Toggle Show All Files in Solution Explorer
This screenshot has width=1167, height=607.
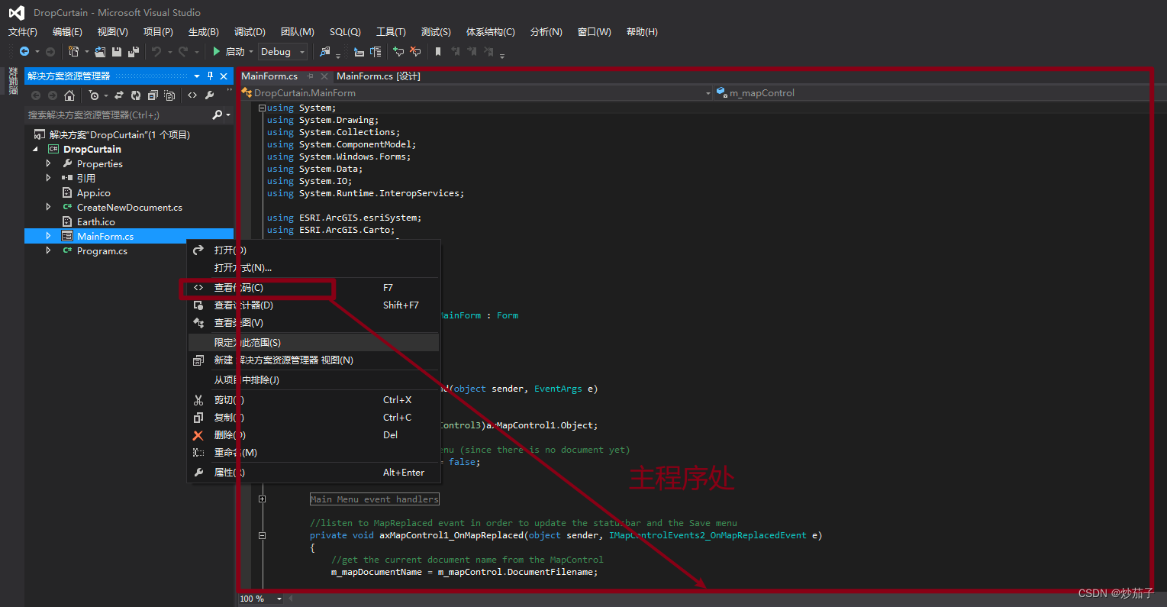click(169, 95)
